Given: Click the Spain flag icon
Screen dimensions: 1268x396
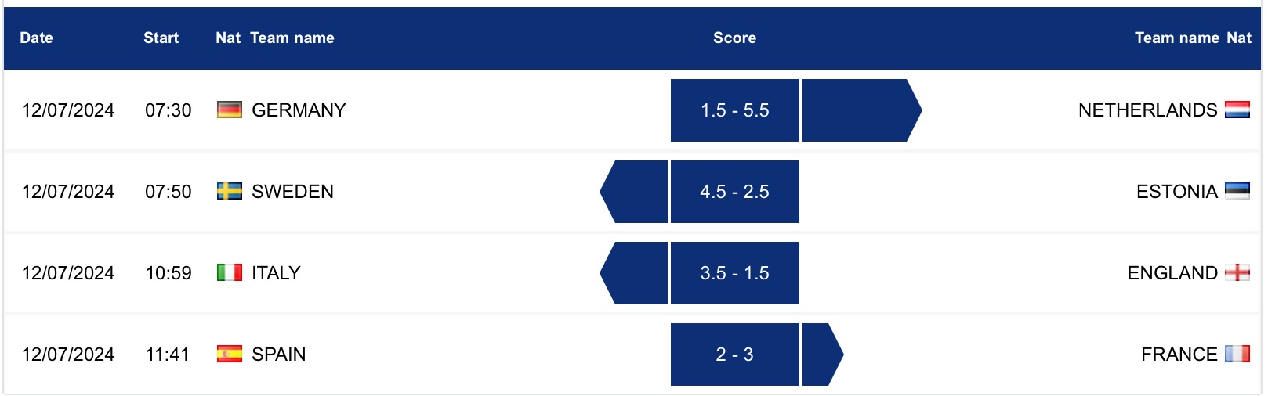Looking at the screenshot, I should tap(229, 355).
